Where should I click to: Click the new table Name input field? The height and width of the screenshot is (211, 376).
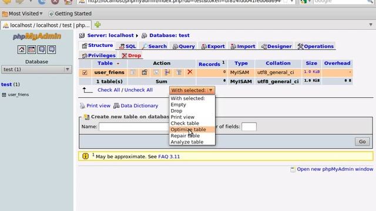click(x=135, y=127)
